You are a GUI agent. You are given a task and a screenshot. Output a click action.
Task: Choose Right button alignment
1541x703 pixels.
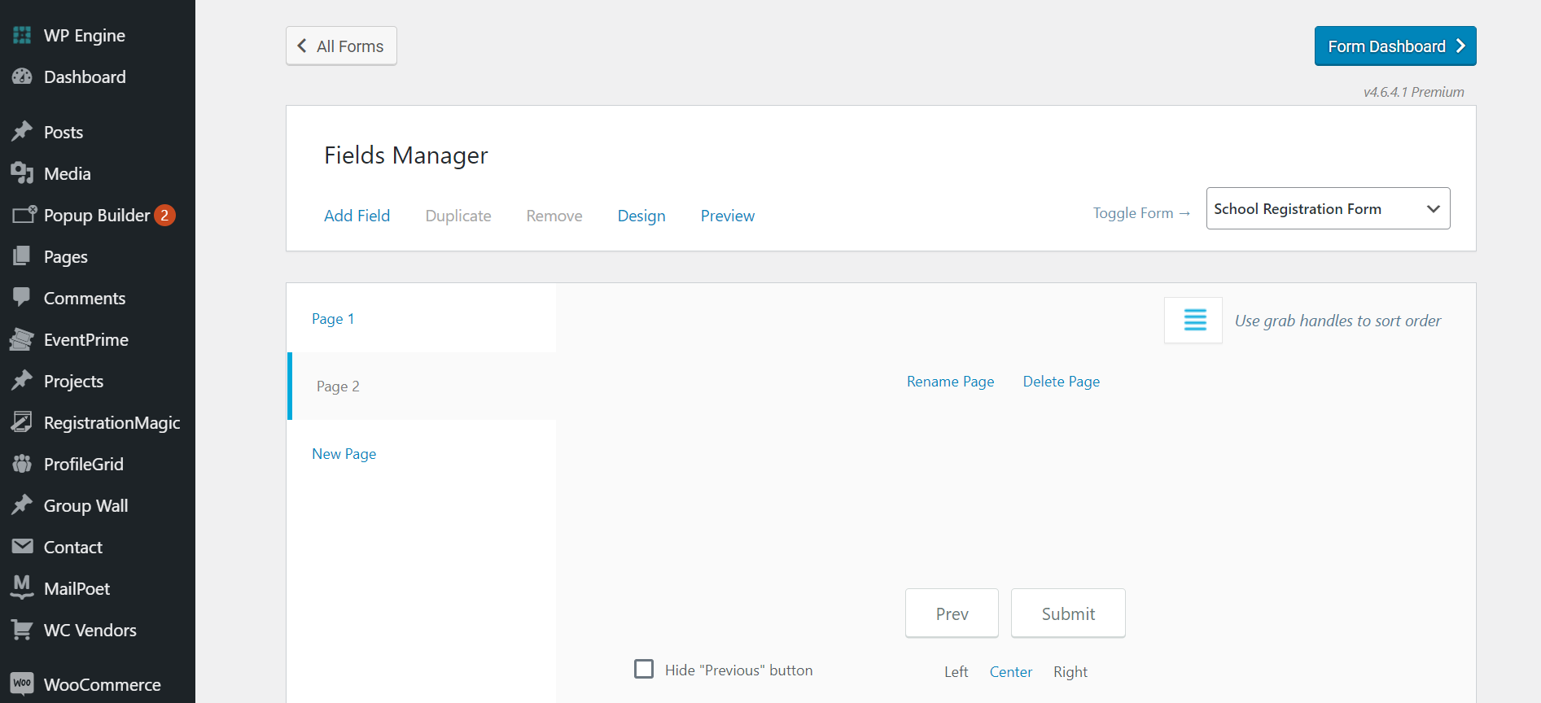(1070, 672)
